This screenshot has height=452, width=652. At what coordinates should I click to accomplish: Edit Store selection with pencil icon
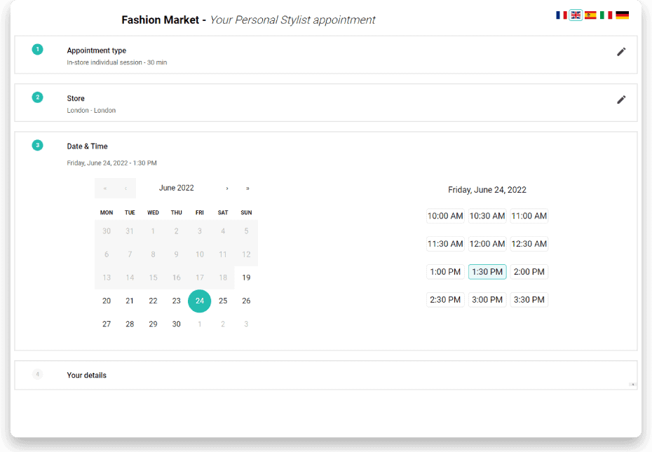(x=621, y=100)
